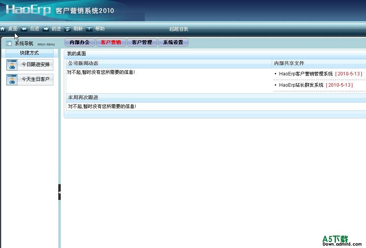Open 帮助 from the toolbar
The image size is (366, 248).
[x=100, y=29]
